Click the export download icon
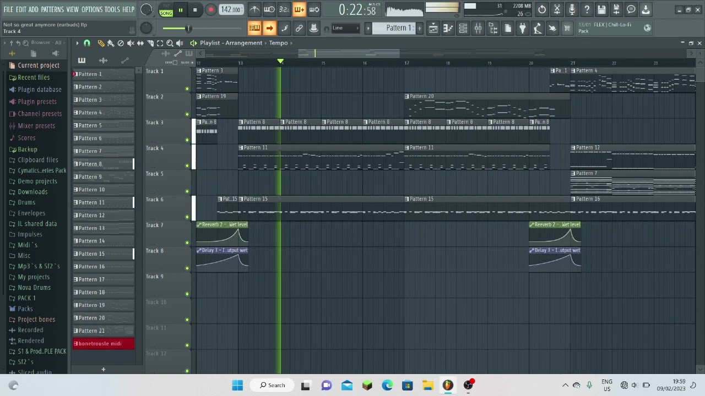The height and width of the screenshot is (396, 705). [646, 9]
